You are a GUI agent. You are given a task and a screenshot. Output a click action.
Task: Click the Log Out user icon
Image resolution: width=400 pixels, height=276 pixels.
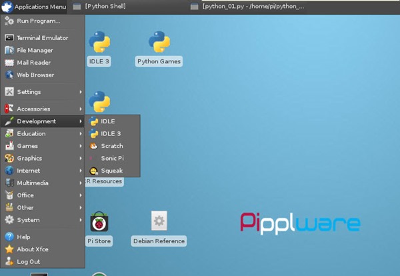pyautogui.click(x=9, y=261)
